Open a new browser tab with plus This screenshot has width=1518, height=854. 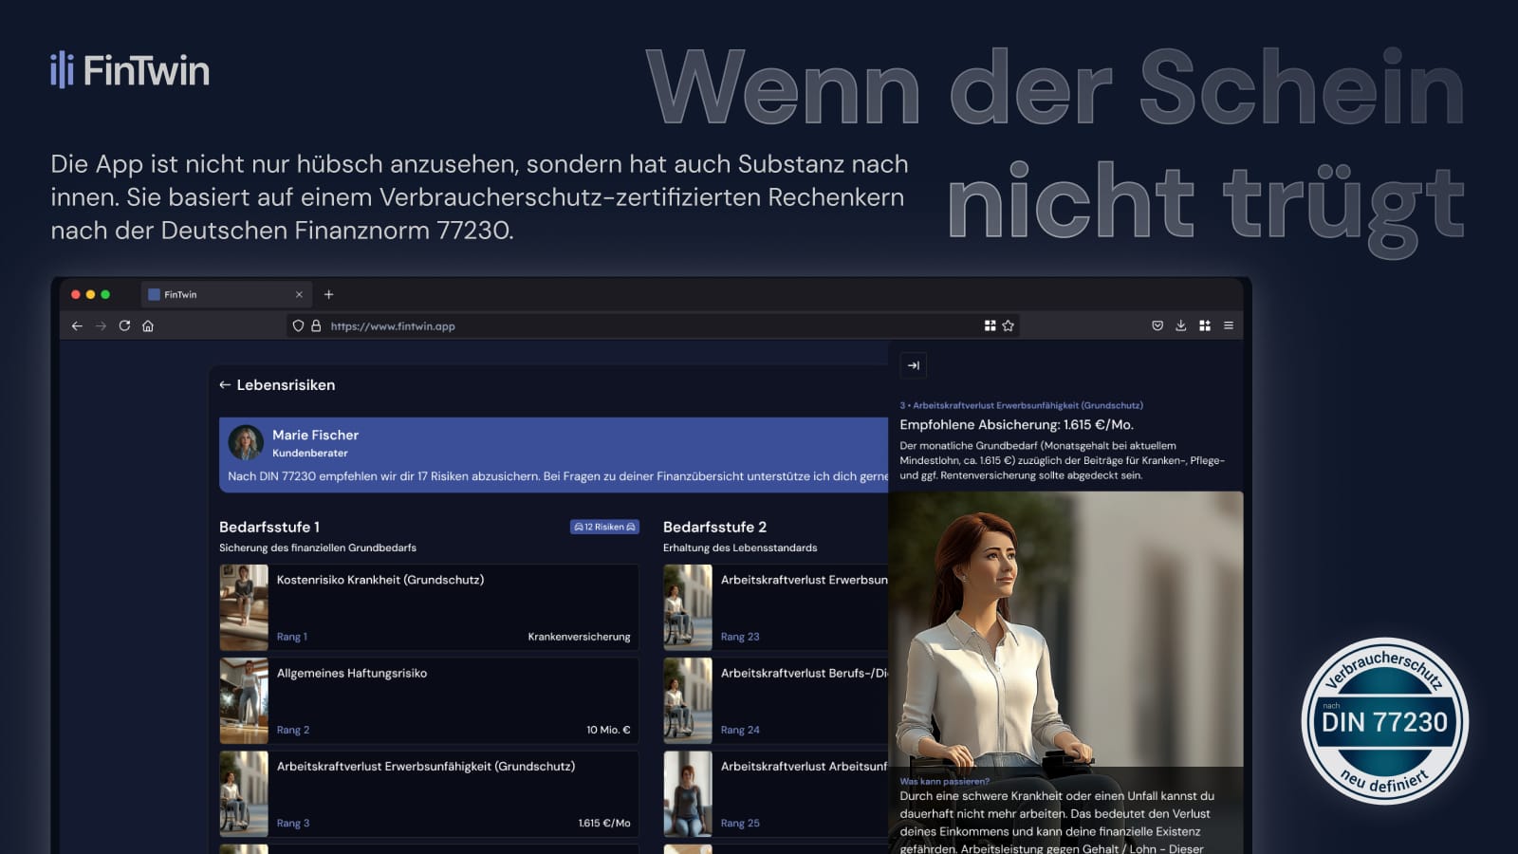coord(328,294)
